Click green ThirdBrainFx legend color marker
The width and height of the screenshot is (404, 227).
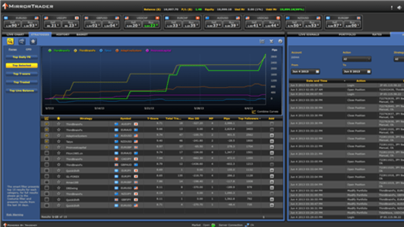coord(50,50)
